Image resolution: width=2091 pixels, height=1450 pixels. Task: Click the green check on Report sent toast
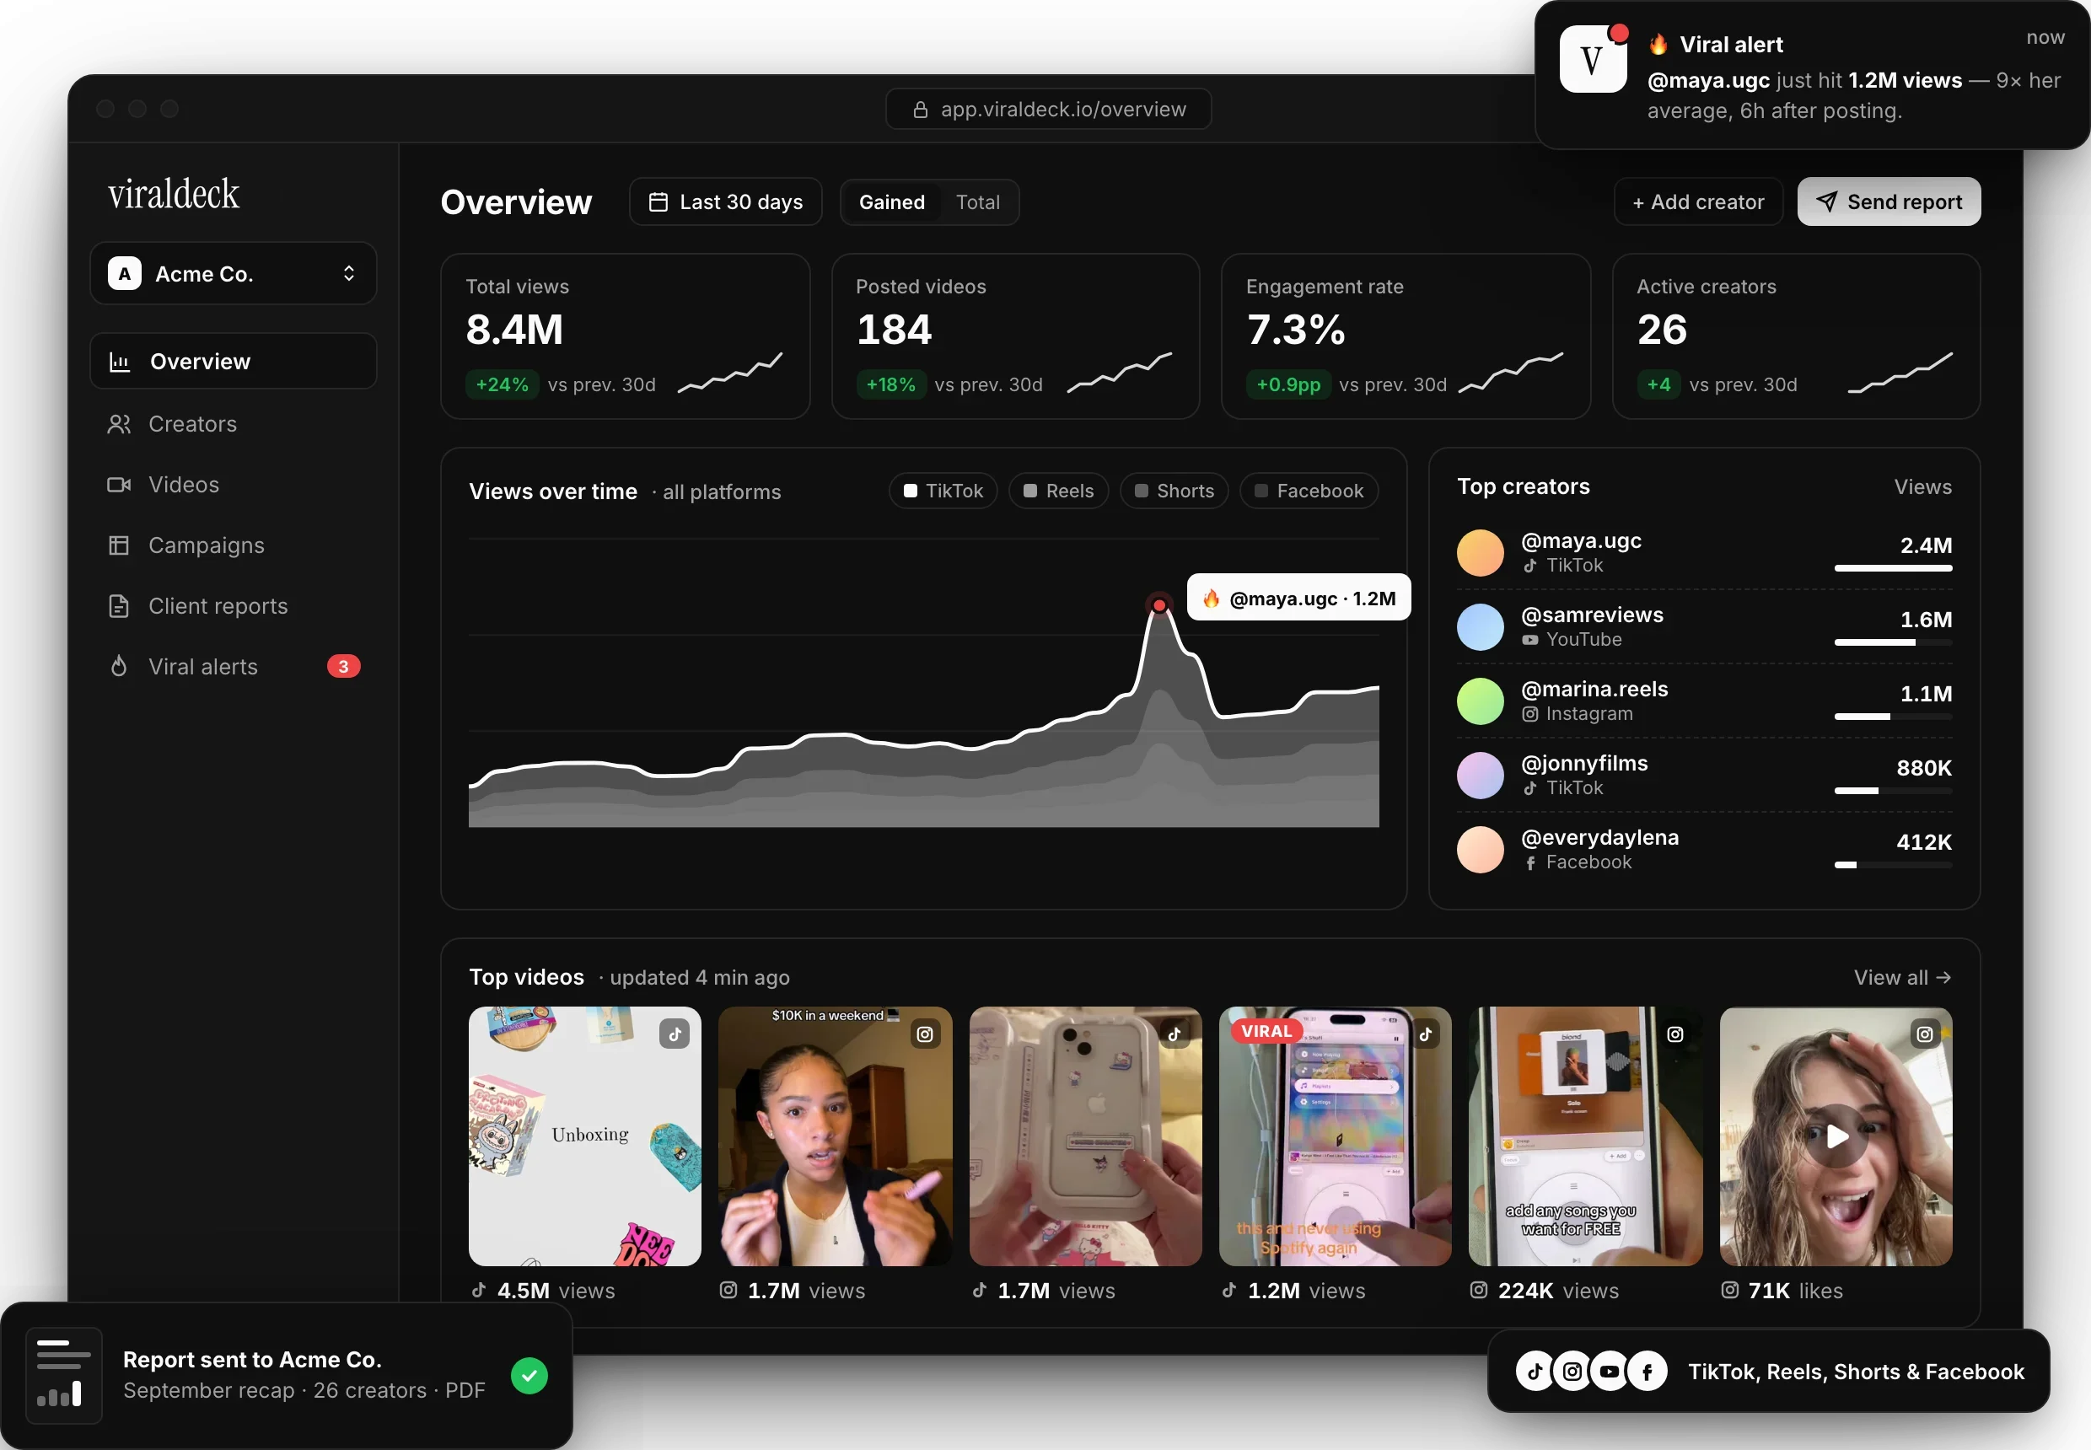tap(529, 1376)
